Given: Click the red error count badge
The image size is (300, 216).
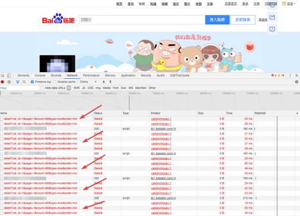Looking at the screenshot, I should (274, 76).
